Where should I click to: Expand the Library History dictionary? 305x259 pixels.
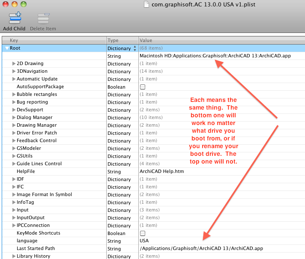tap(14, 256)
